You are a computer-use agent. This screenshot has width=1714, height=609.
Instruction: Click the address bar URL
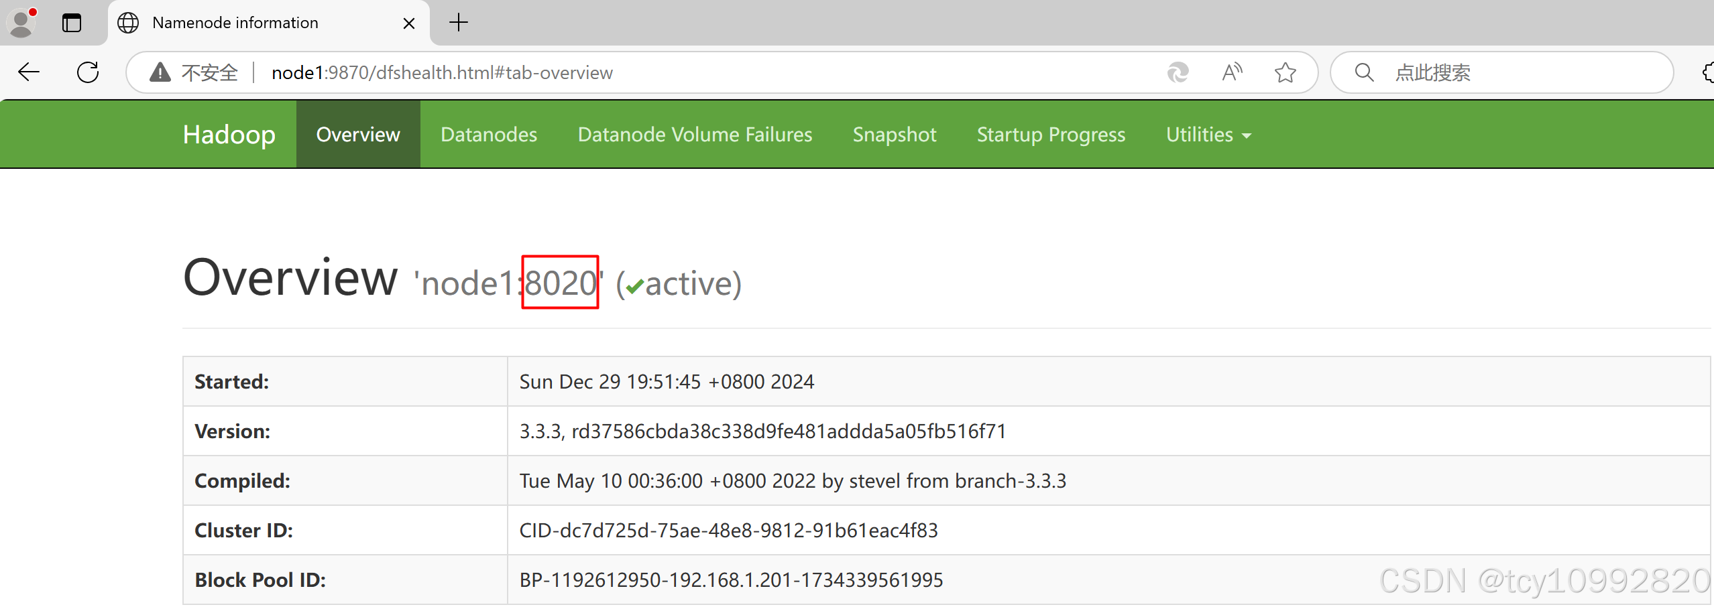442,72
